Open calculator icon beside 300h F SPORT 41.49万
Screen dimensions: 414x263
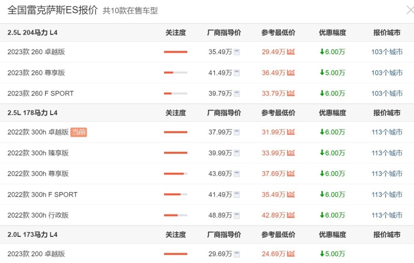click(x=237, y=195)
